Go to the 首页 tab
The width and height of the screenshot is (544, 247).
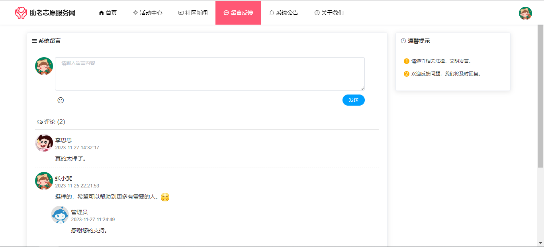click(108, 13)
